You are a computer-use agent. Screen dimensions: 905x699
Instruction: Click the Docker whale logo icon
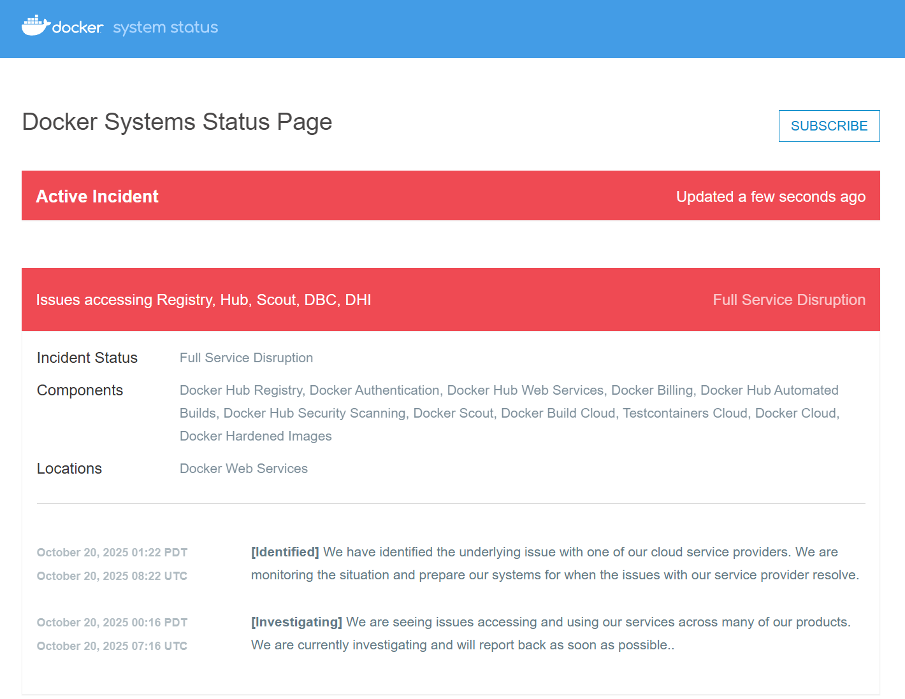36,25
